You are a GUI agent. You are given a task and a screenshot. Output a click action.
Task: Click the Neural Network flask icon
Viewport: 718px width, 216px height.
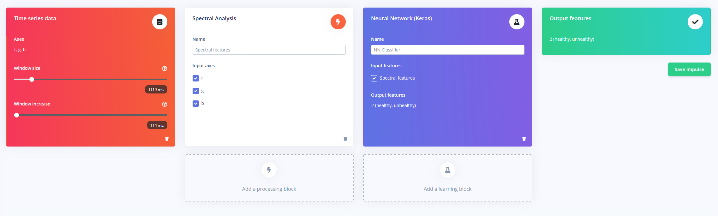click(517, 22)
